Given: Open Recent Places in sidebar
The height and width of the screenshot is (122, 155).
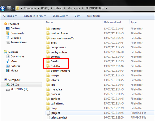Looking at the screenshot, I should pyautogui.click(x=19, y=43).
